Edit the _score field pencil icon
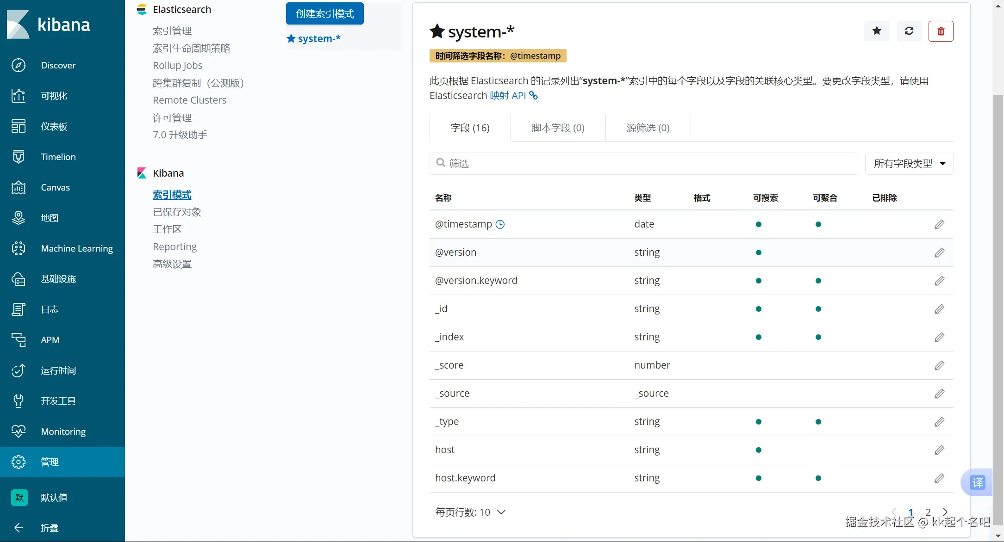The width and height of the screenshot is (1004, 542). point(939,365)
